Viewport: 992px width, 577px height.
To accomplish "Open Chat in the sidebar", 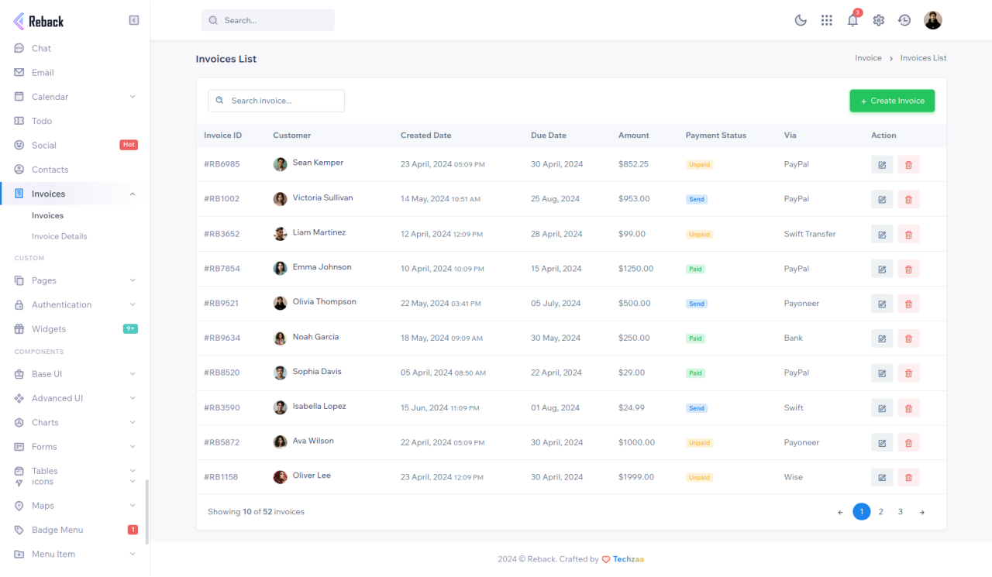I will (x=74, y=48).
